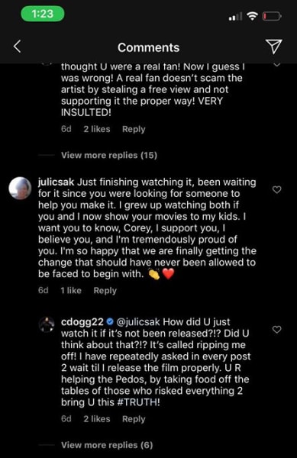Tap the green 1:23 status bar pill

[x=43, y=14]
